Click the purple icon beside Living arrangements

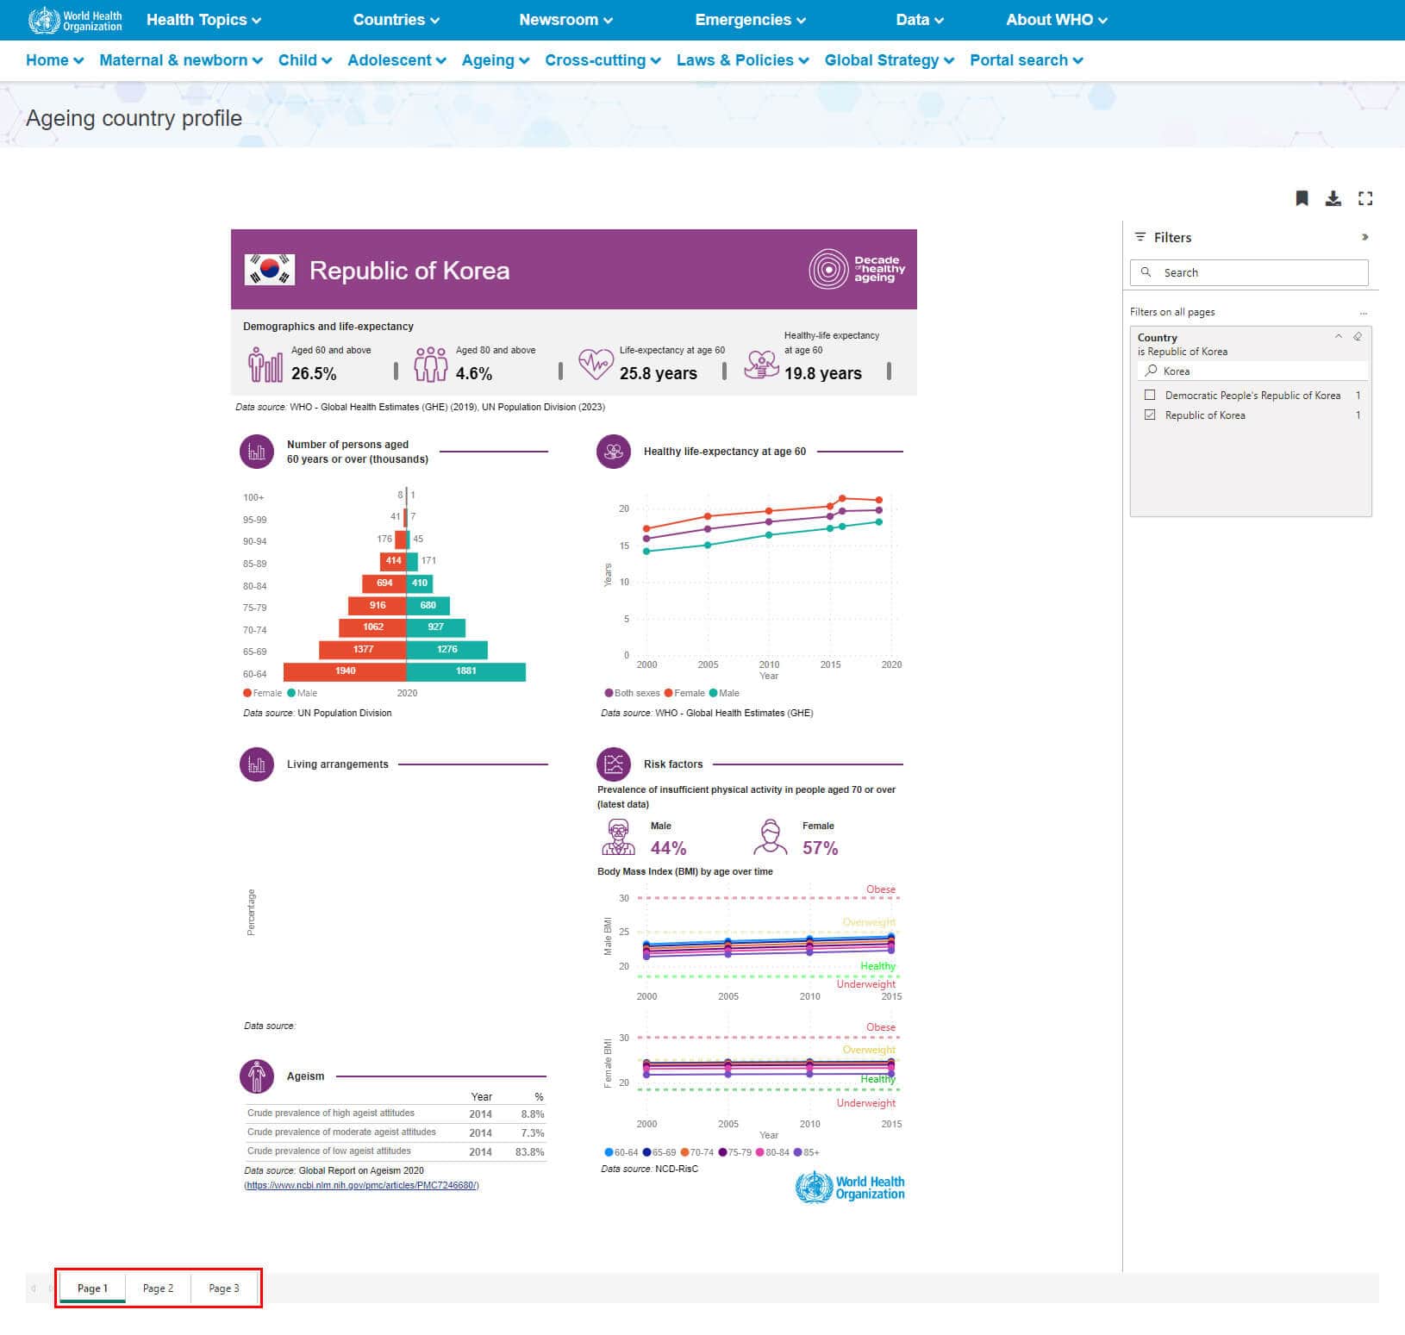257,764
